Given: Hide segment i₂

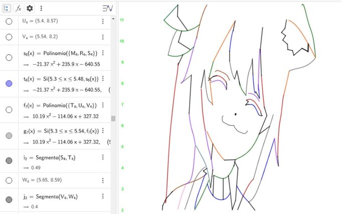Looking at the screenshot, I should (9, 161).
